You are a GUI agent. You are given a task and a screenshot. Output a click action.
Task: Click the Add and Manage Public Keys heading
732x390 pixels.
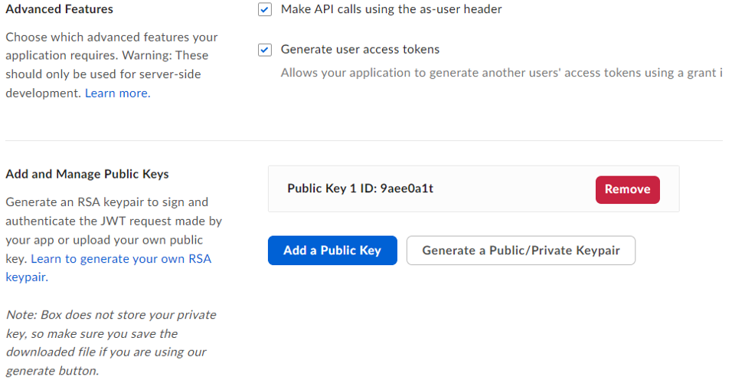(x=87, y=174)
